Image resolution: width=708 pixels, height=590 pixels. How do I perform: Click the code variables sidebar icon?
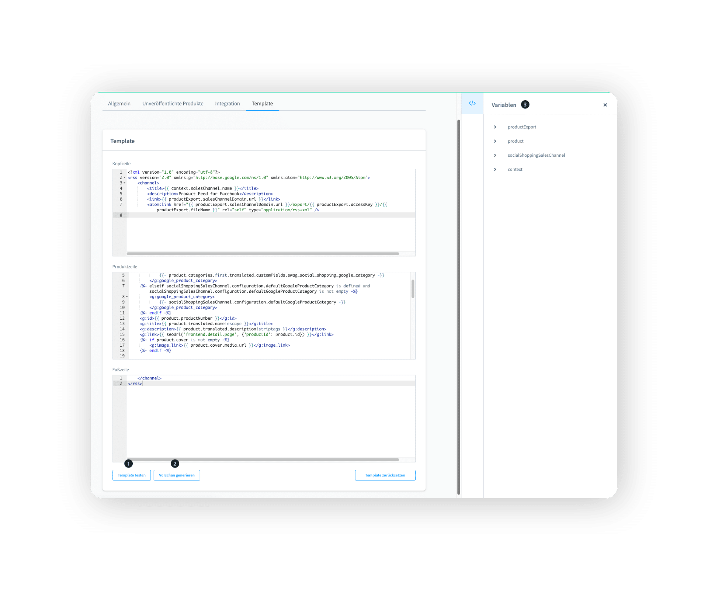pyautogui.click(x=472, y=103)
